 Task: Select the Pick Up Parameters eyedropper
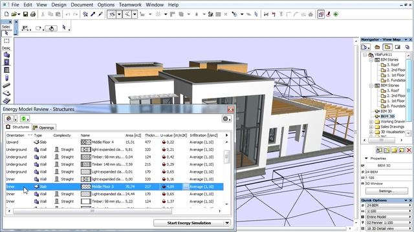(x=93, y=14)
